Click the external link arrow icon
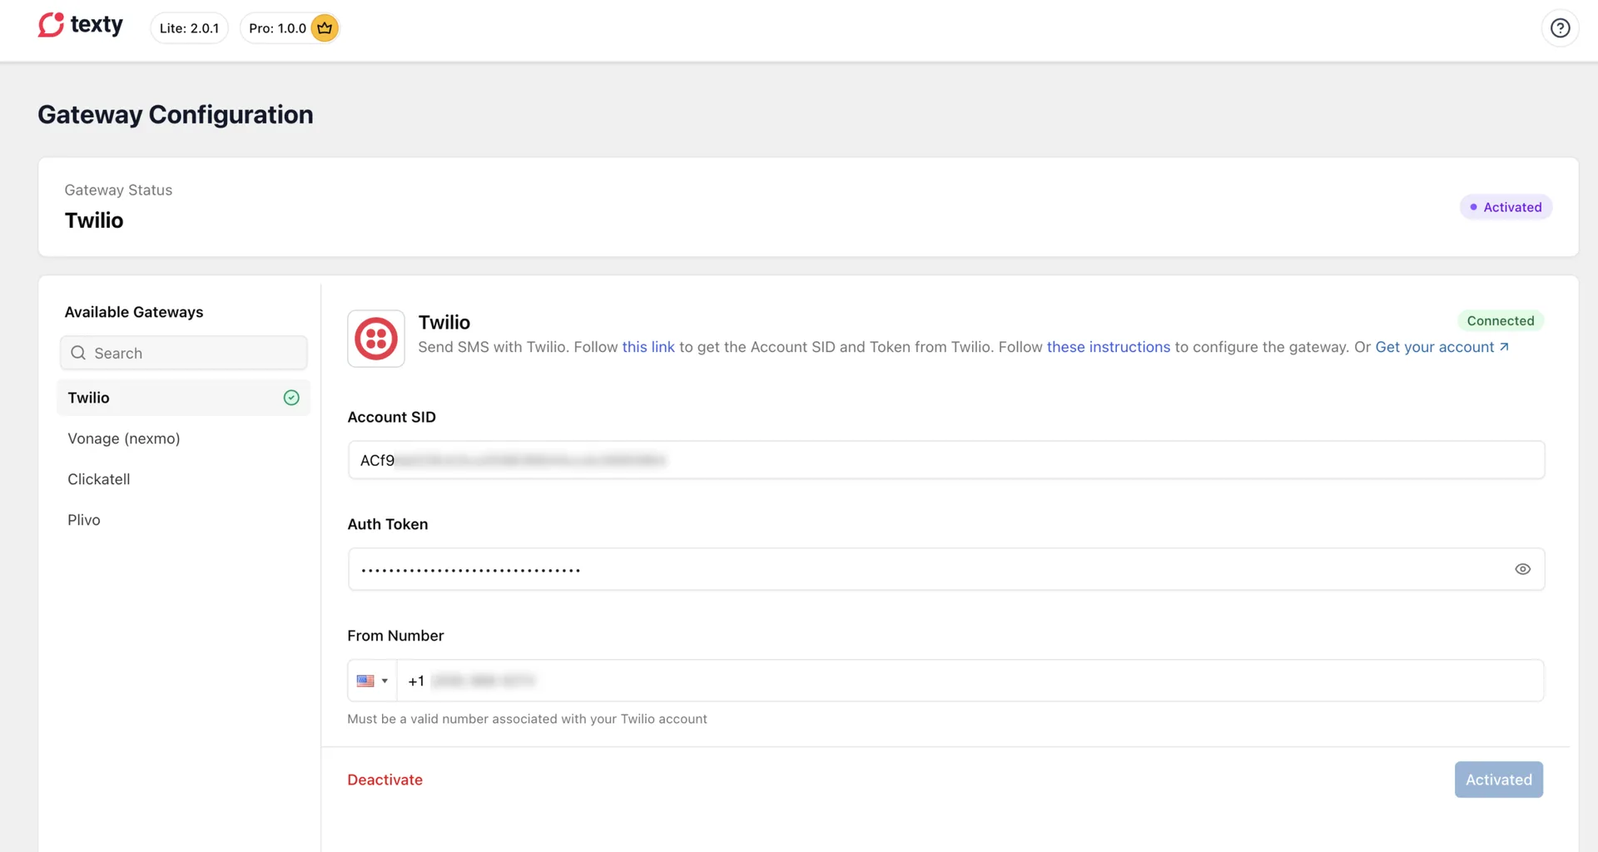The image size is (1598, 852). click(1504, 347)
